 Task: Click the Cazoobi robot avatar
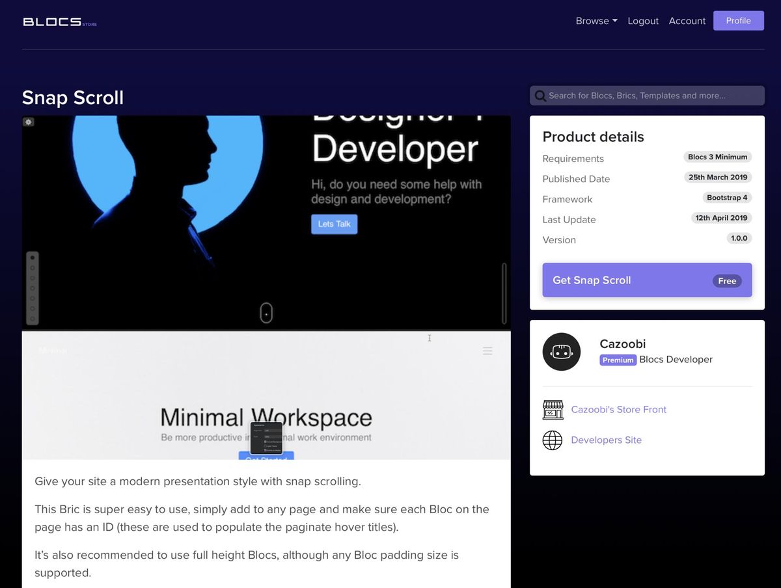pyautogui.click(x=561, y=351)
